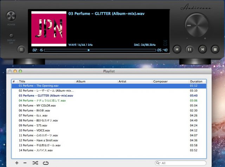Skip to next track
Screen dimensions: 225x167
click(x=202, y=49)
